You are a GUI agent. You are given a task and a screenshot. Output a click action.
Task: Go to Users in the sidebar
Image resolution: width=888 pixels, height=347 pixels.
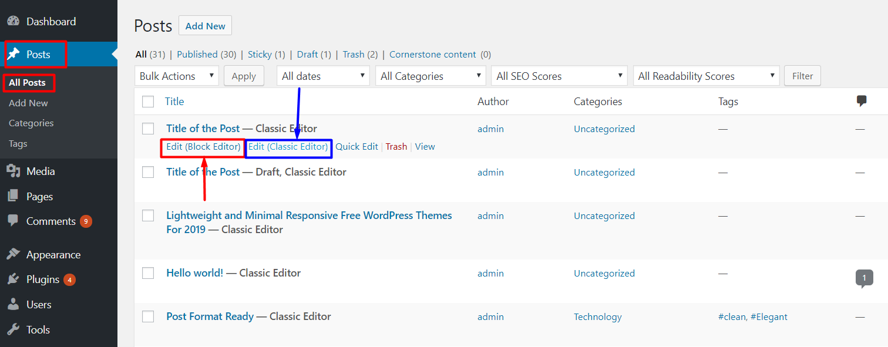(39, 305)
